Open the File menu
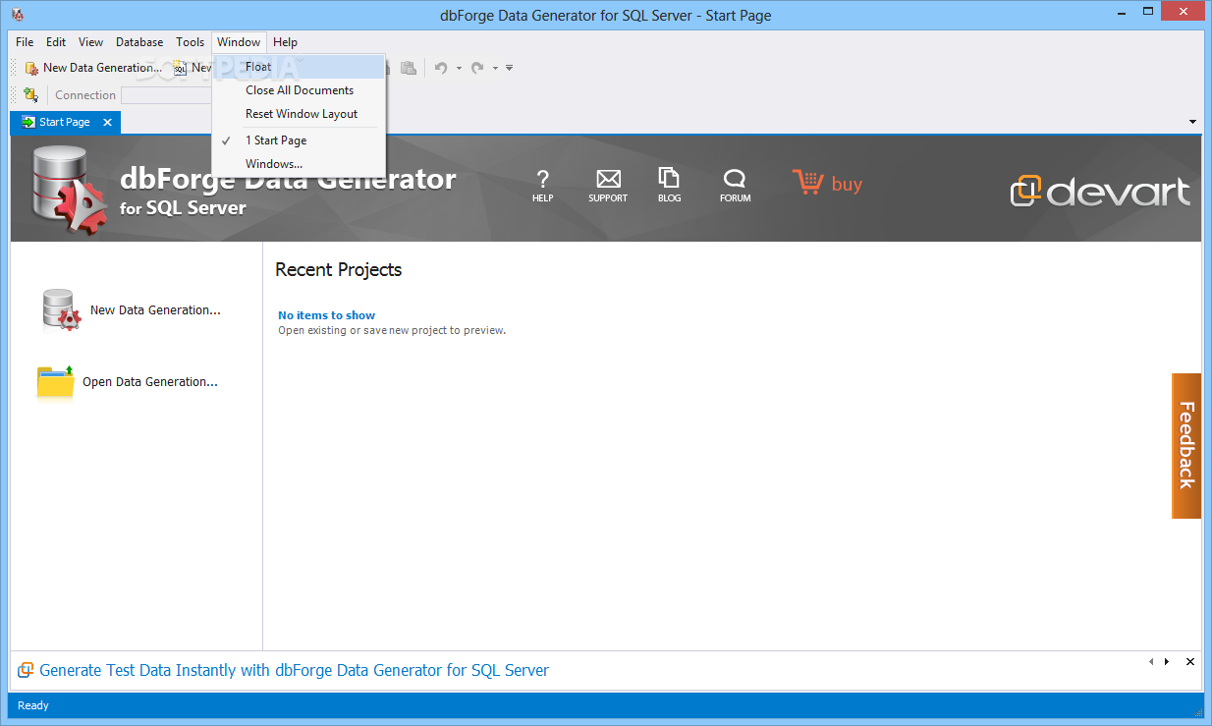1212x726 pixels. 25,42
